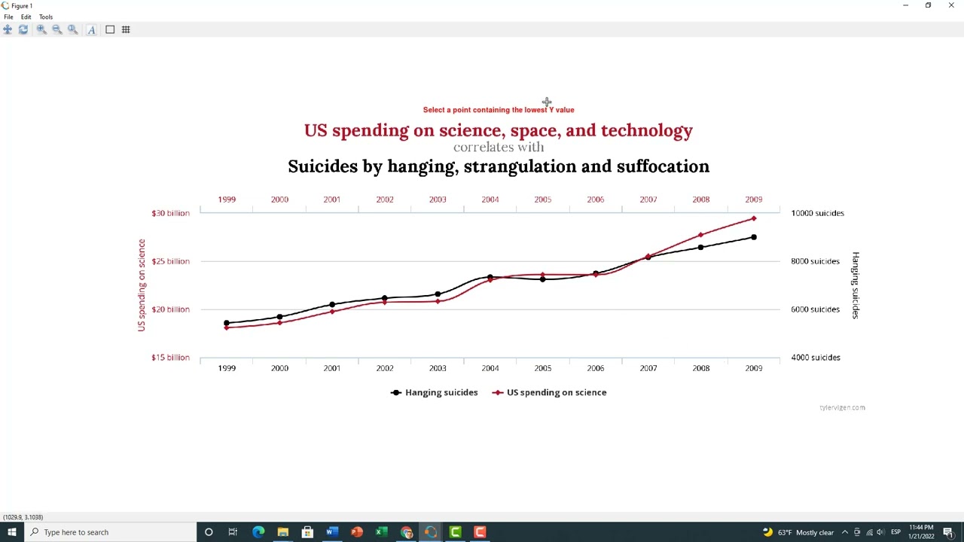Click the Hanging suicides legend entry
964x542 pixels.
coord(435,392)
